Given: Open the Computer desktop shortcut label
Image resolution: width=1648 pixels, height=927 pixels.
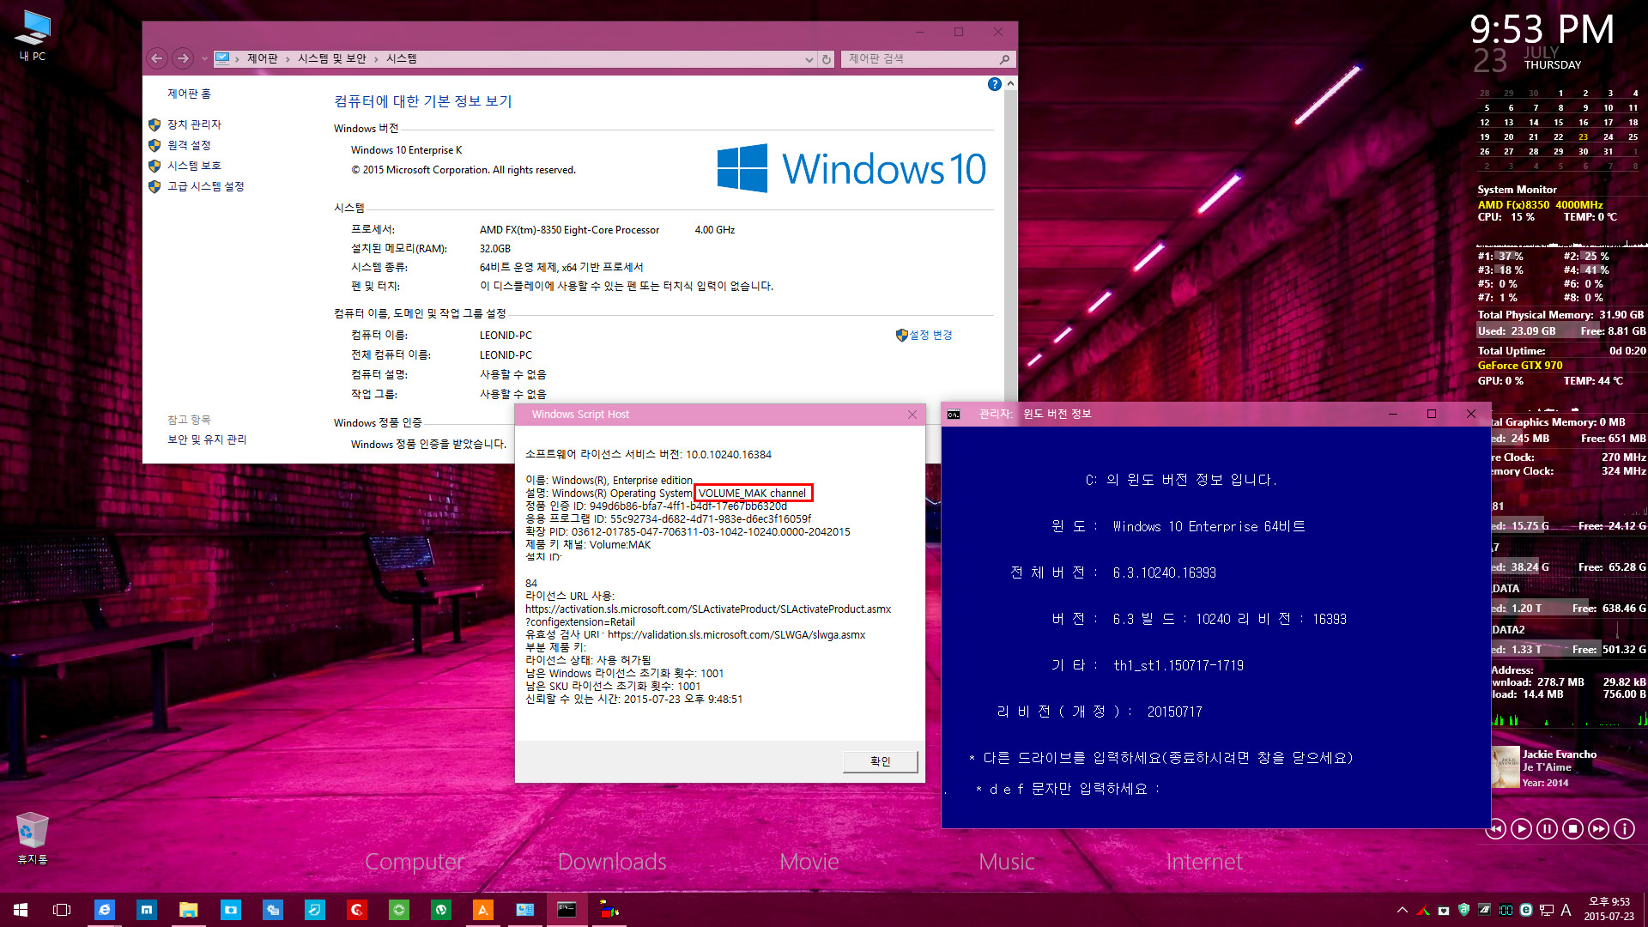Looking at the screenshot, I should tap(414, 862).
